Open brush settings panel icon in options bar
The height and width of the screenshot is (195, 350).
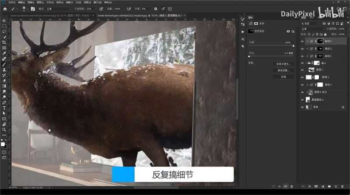coord(33,8)
